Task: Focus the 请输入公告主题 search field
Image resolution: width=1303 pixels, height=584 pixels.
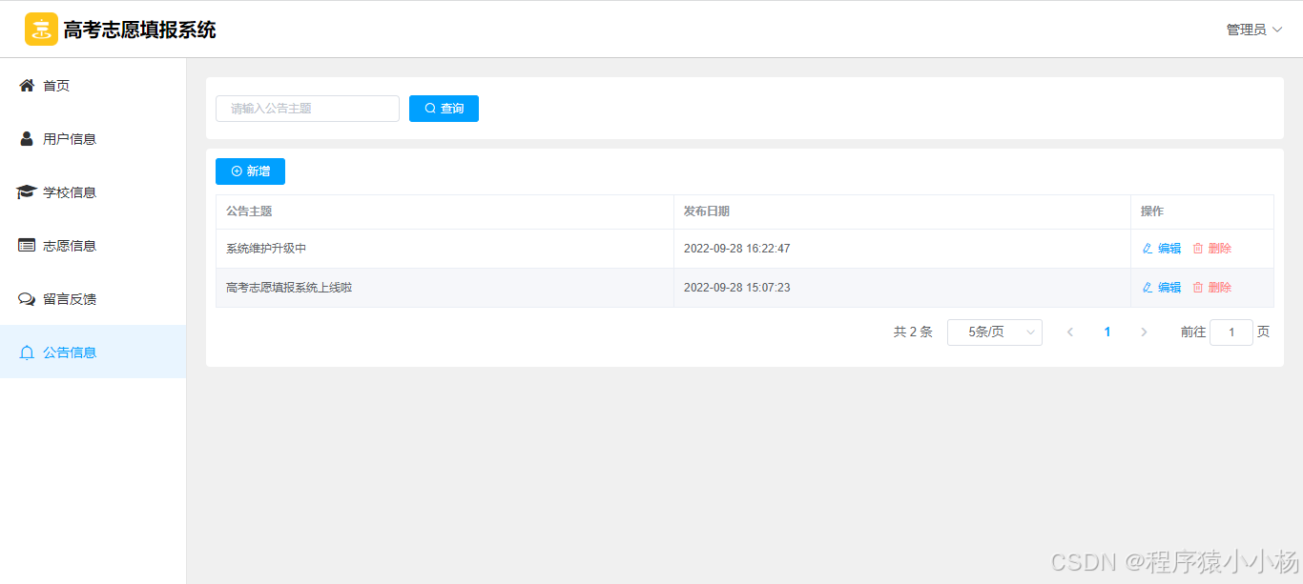Action: [307, 109]
